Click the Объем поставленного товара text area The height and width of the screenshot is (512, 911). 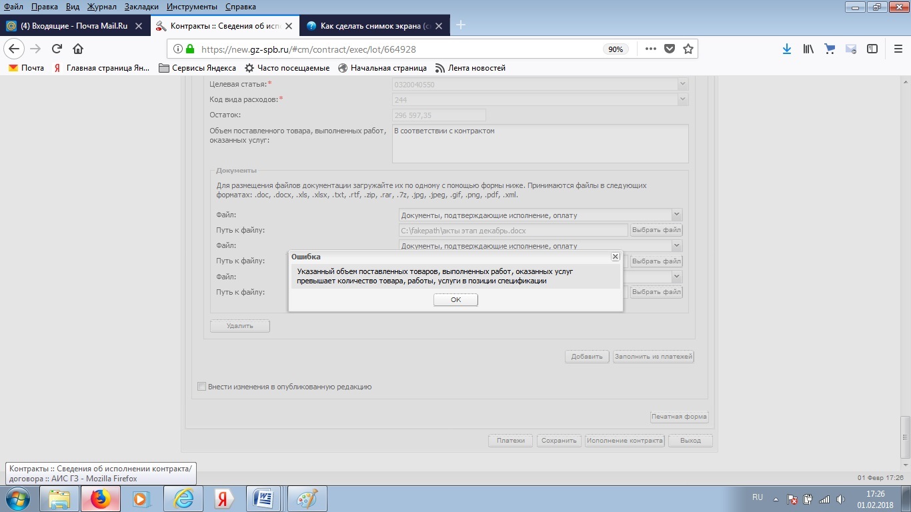click(540, 143)
